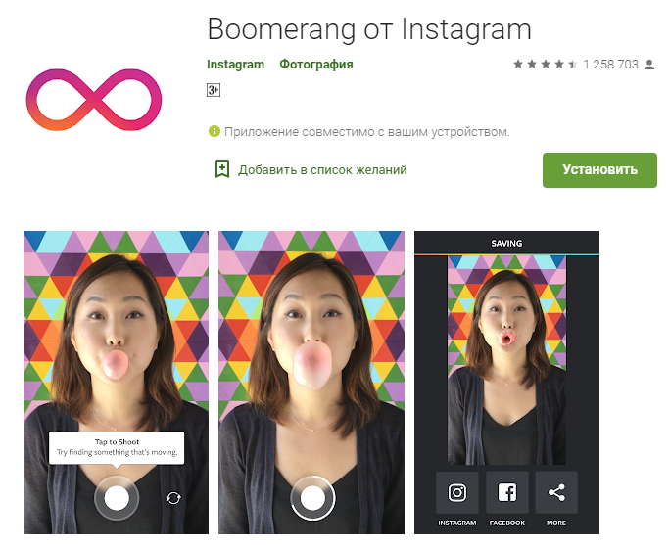The width and height of the screenshot is (669, 546).
Task: Open the Instagram developer link
Action: 235,65
